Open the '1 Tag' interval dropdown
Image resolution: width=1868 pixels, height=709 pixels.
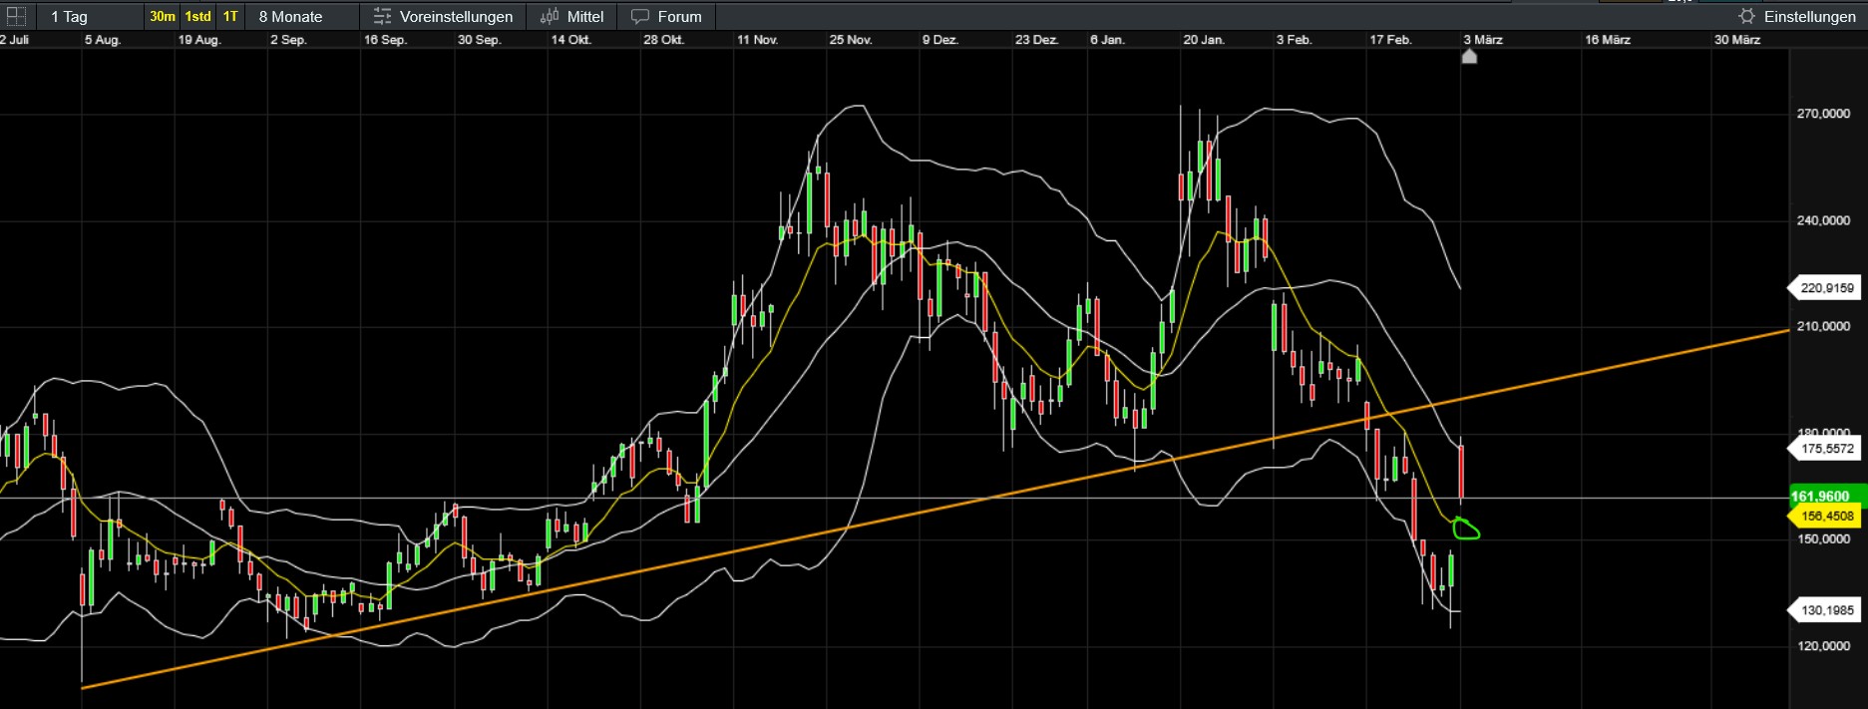click(x=90, y=16)
